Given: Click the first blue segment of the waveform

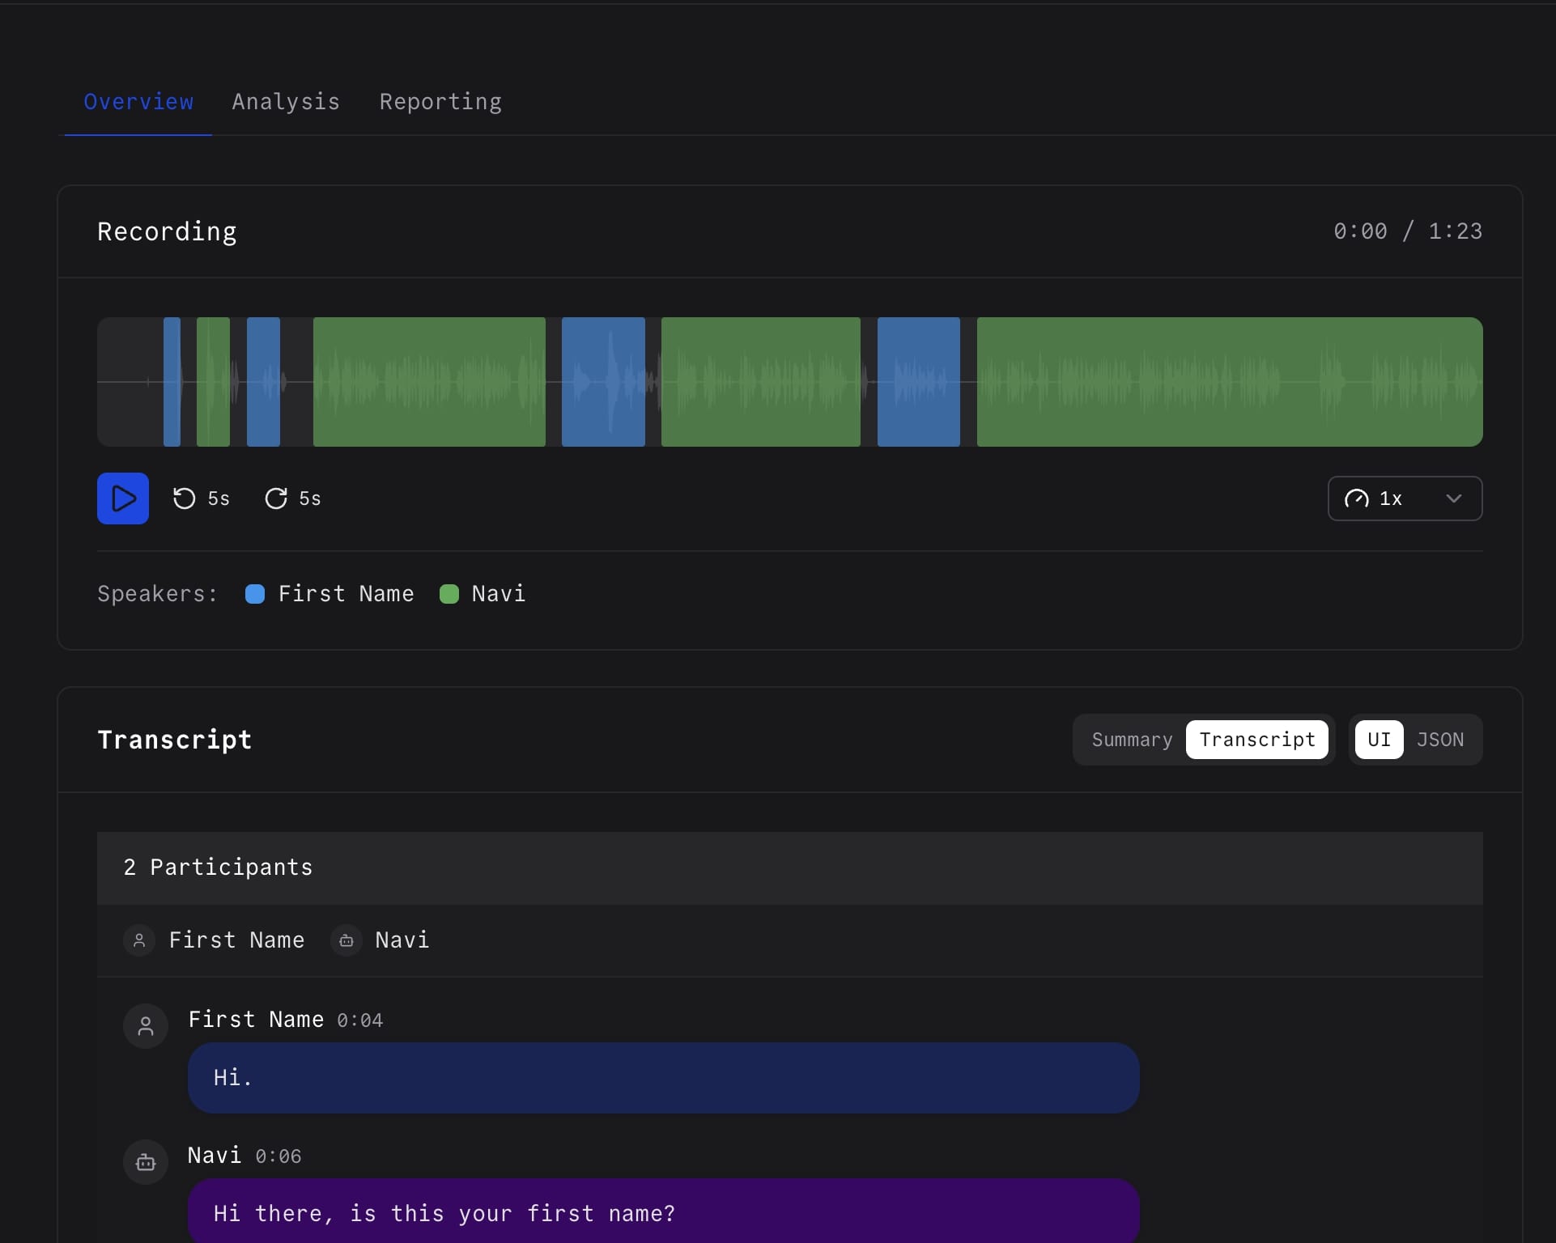Looking at the screenshot, I should pos(172,382).
